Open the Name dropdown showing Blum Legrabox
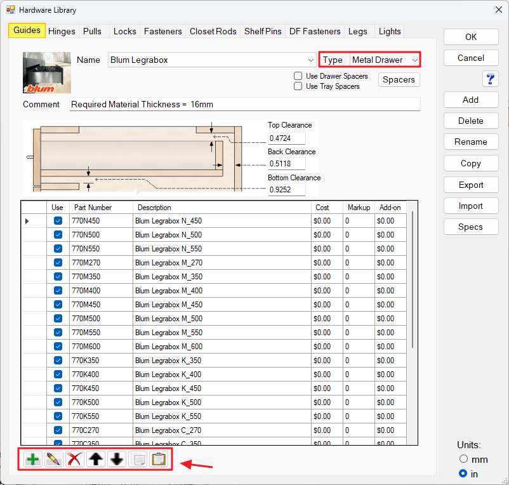Image resolution: width=509 pixels, height=485 pixels. coord(212,60)
